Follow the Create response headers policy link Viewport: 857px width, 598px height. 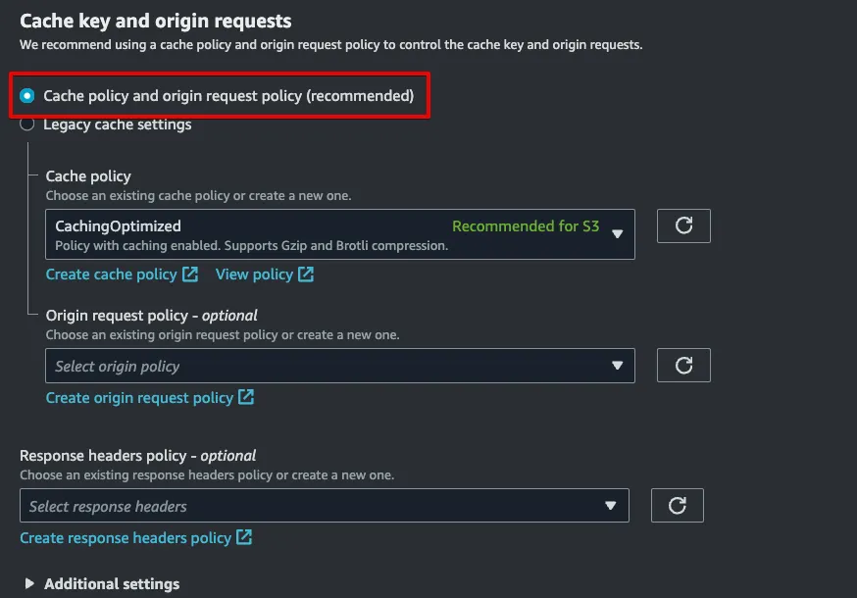126,538
